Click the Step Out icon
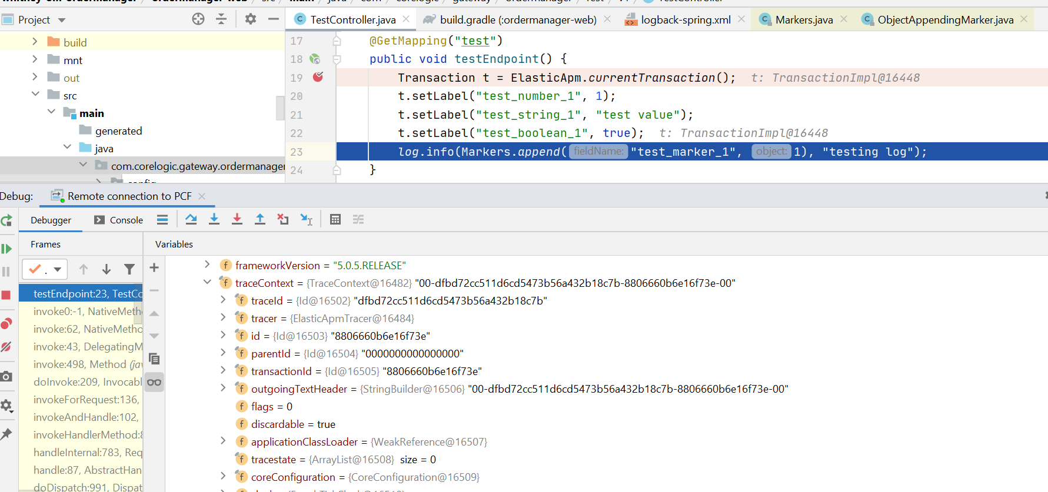 tap(260, 219)
